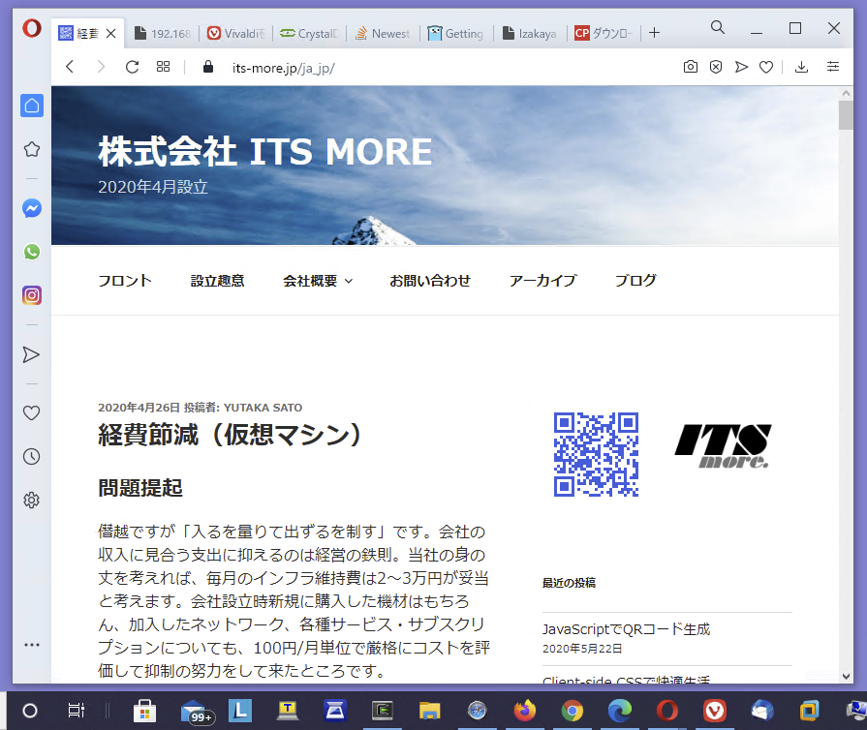The image size is (867, 730).
Task: Toggle the heart bookmark for this page
Action: point(765,67)
